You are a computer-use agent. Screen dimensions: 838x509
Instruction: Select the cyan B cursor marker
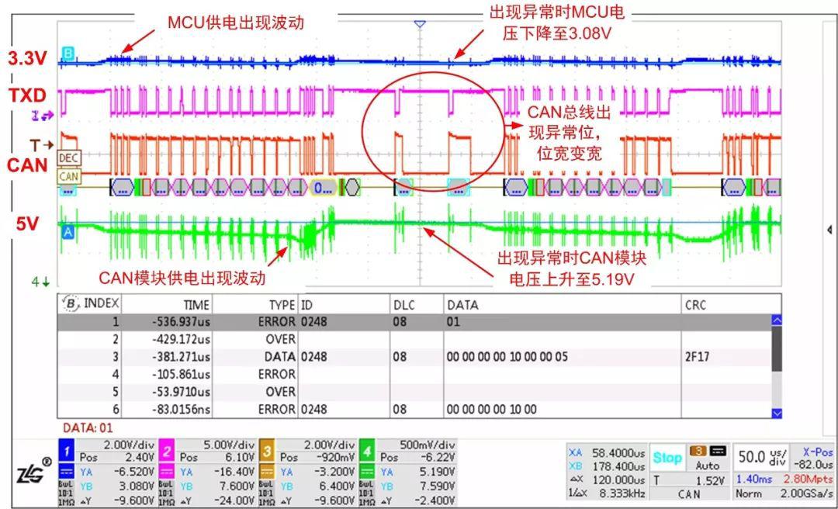[68, 54]
